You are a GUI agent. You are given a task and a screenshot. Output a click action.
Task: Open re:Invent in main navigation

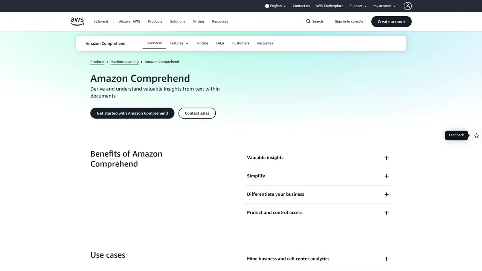(101, 21)
